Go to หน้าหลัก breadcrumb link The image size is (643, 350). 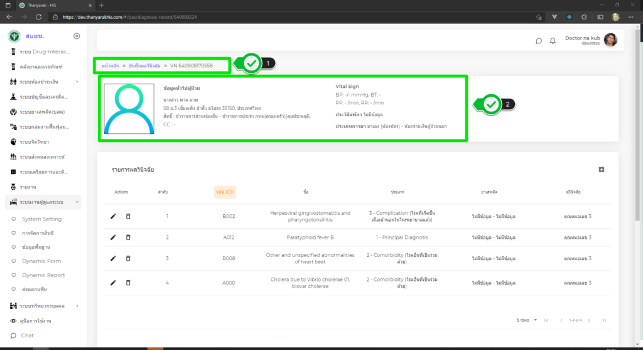[110, 65]
